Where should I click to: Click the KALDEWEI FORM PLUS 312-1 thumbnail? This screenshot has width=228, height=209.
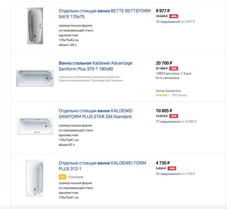click(35, 177)
